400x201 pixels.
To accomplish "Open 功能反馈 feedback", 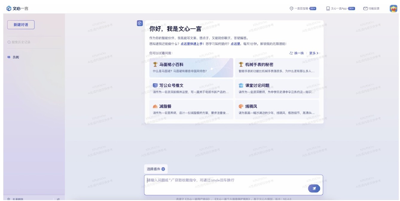I will tap(371, 9).
